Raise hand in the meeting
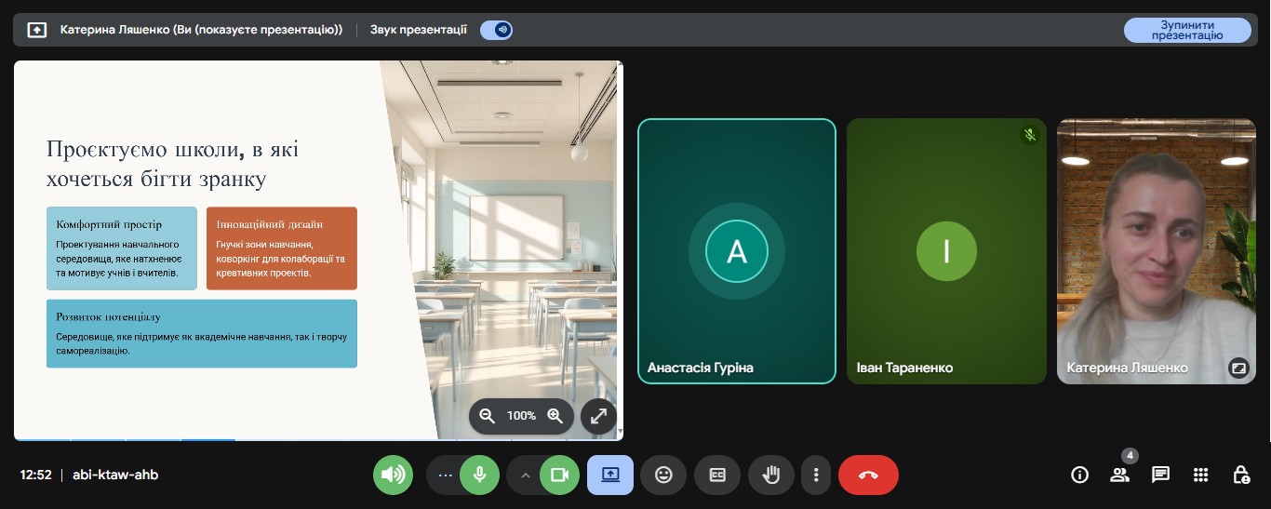1271x509 pixels. (770, 475)
